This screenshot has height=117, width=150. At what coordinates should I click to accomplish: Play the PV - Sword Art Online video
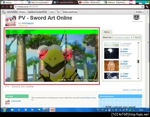pos(52,56)
